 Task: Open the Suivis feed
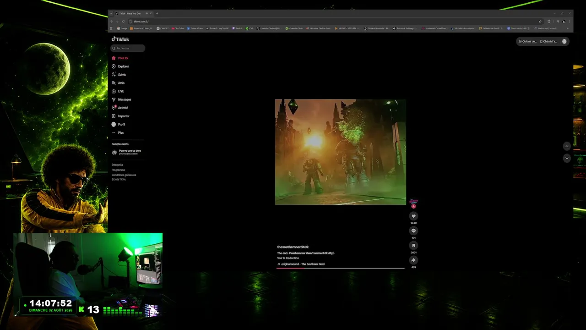119,75
